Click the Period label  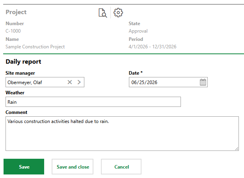136,39
